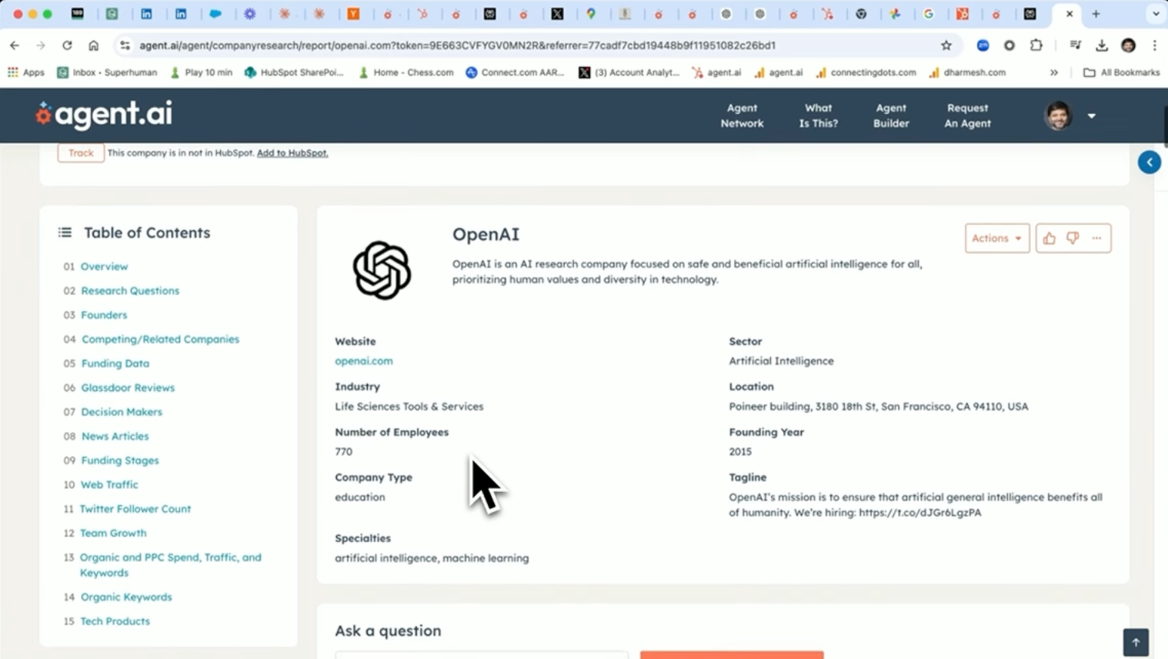Close the active browser tab
Image resolution: width=1168 pixels, height=659 pixels.
(1069, 14)
